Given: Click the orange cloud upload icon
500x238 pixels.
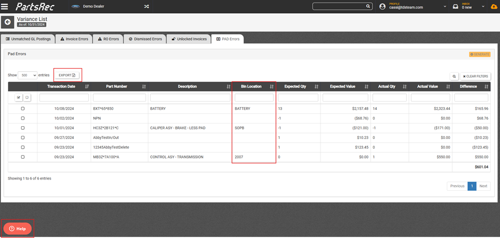Looking at the screenshot, I should pyautogui.click(x=494, y=6).
